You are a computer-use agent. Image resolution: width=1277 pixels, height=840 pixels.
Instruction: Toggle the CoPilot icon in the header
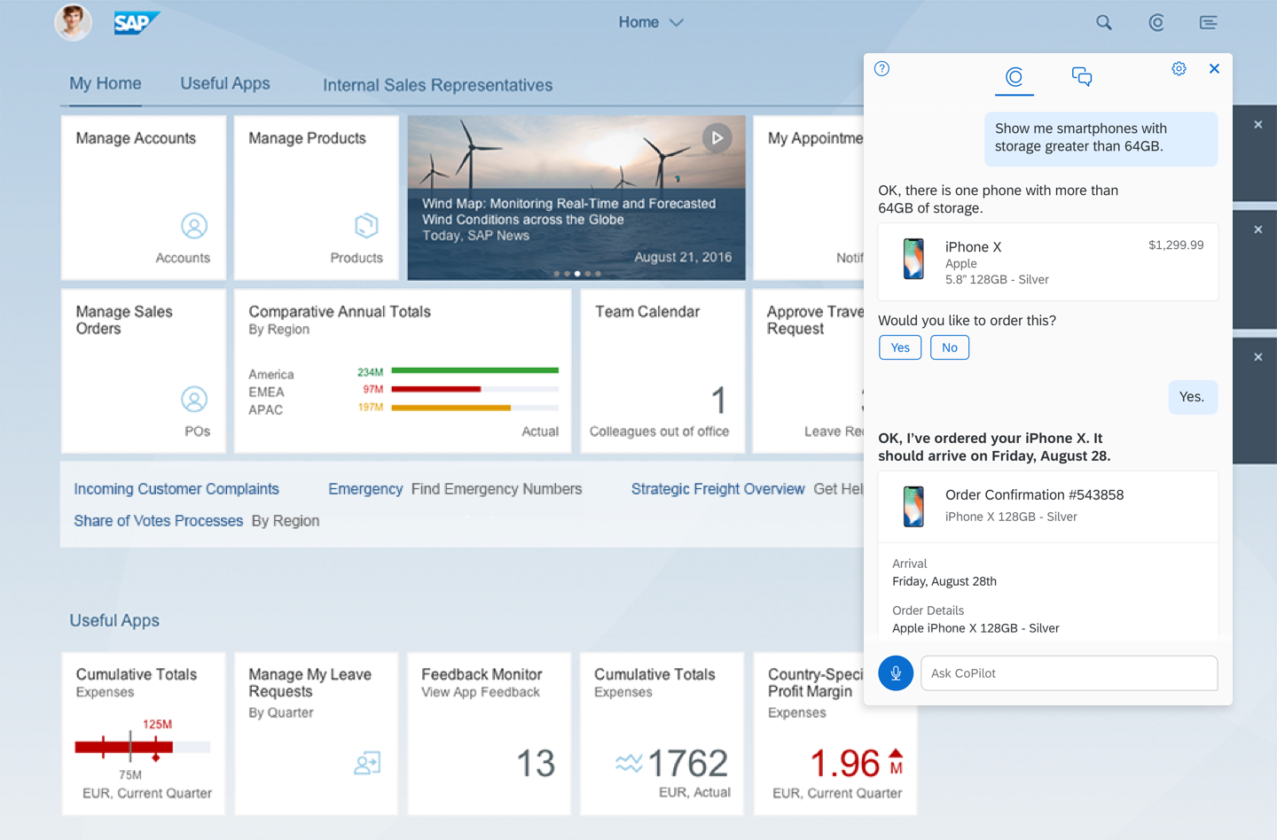[1156, 22]
